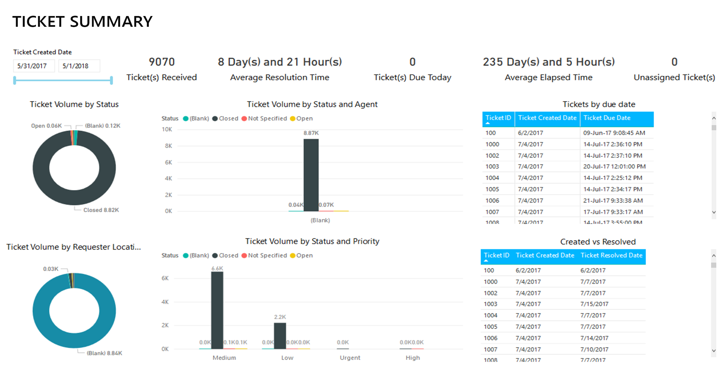Click the (Blank) legend item in Status and Priority chart
This screenshot has height=367, width=722.
pyautogui.click(x=199, y=256)
